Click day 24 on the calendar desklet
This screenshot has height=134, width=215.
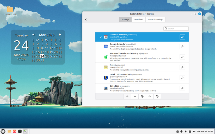pos(42,56)
